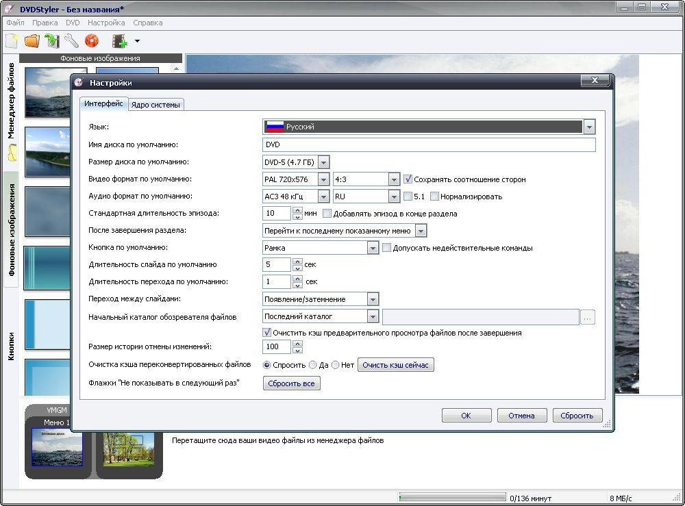The width and height of the screenshot is (685, 506).
Task: Click the Сбросить button at dialog bottom
Action: 577,416
